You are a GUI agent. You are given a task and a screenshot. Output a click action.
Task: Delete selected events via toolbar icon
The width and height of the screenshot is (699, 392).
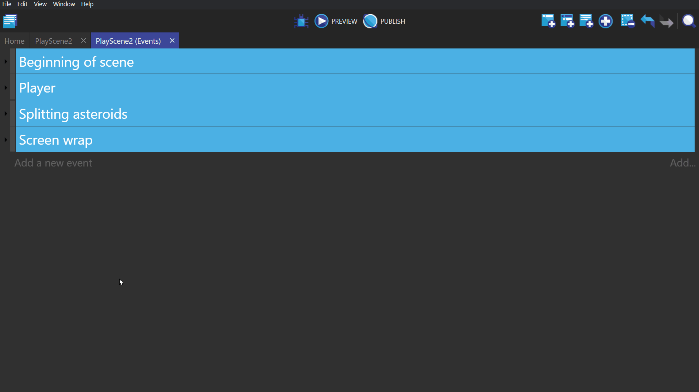click(627, 21)
